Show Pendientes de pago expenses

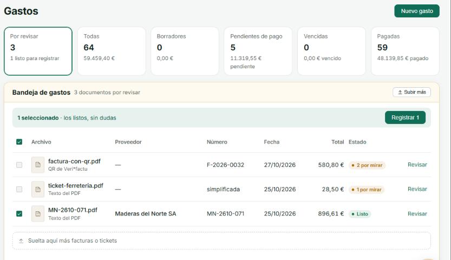tap(258, 51)
